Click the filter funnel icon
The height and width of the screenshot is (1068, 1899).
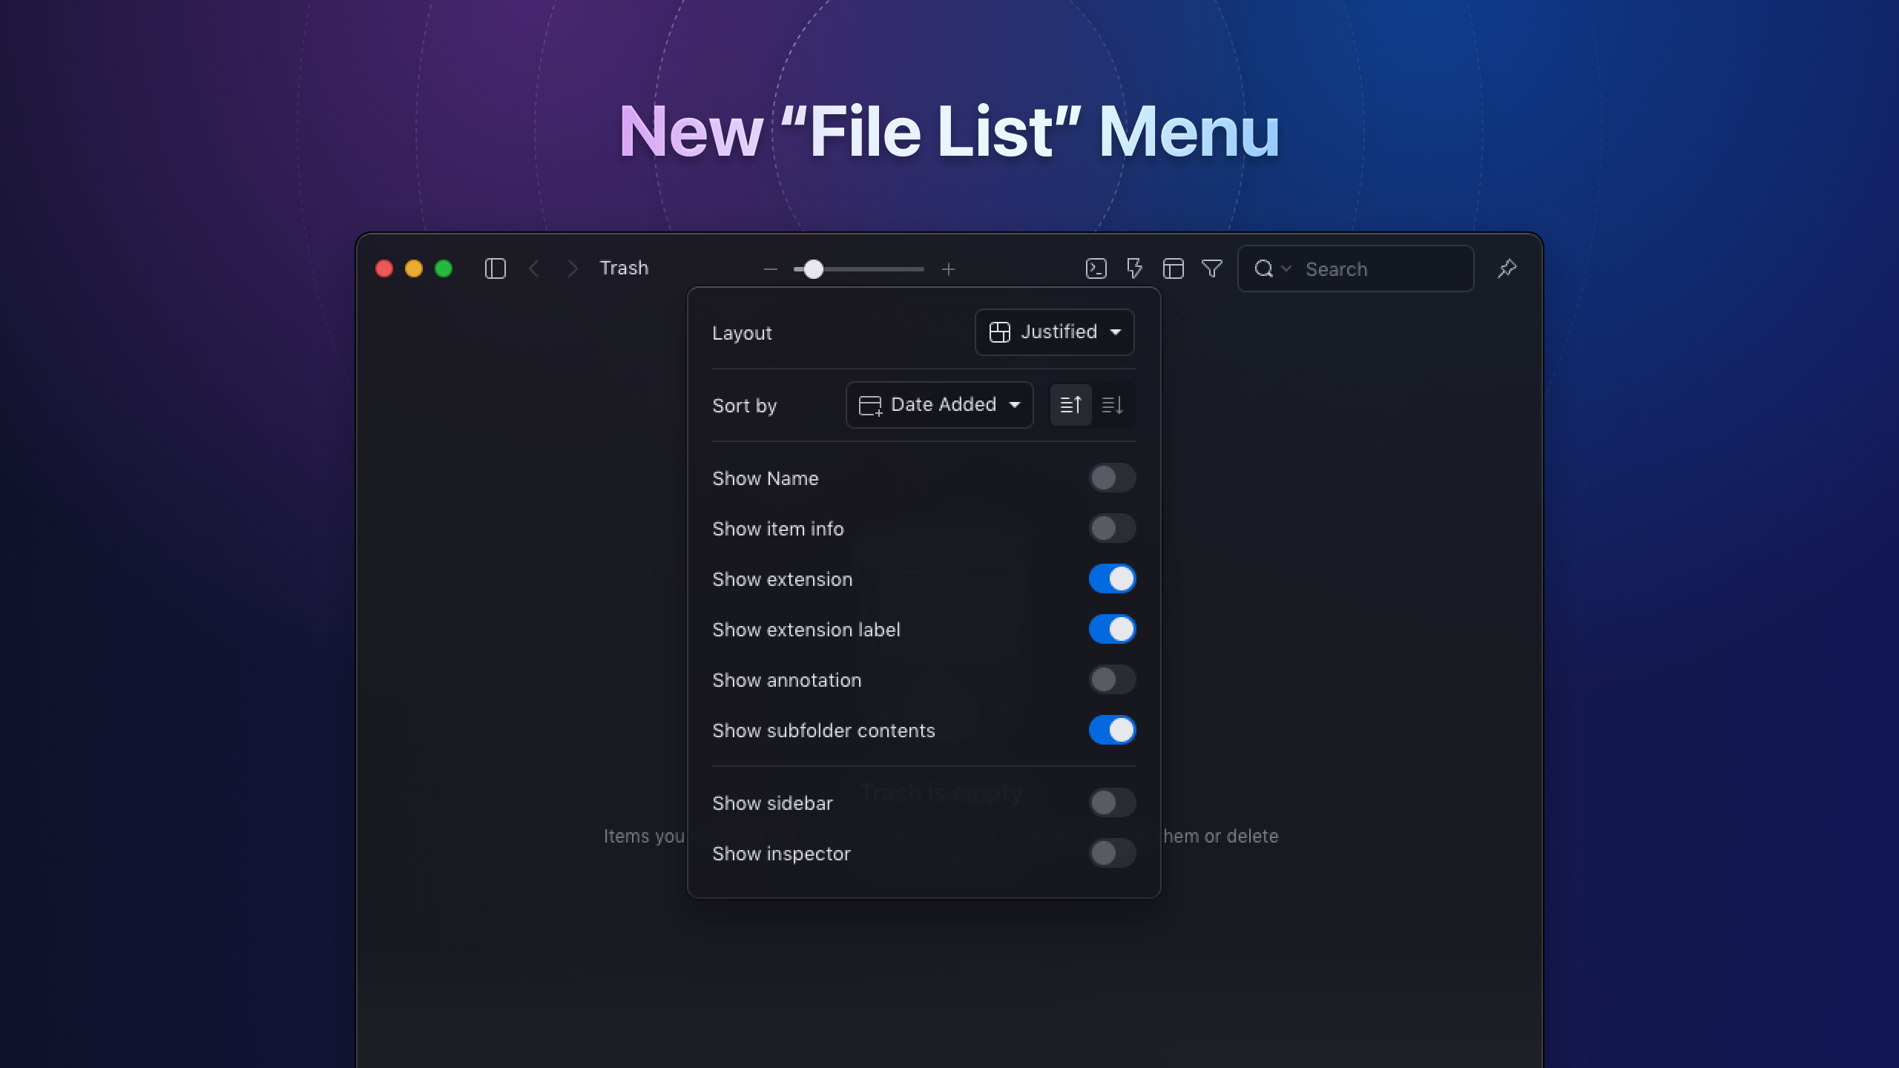coord(1211,268)
